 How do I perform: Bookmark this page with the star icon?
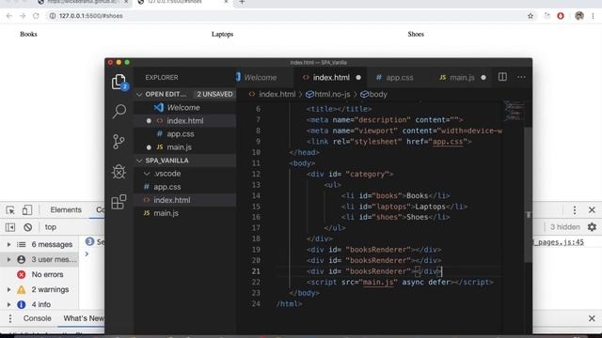pos(531,16)
